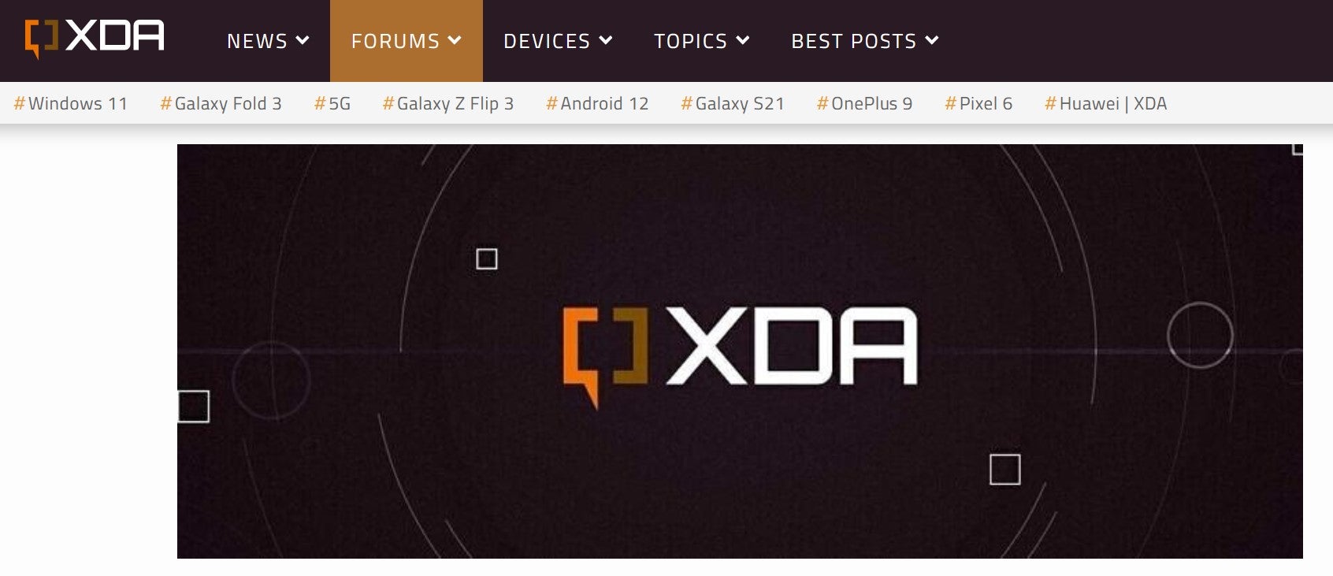Screen dimensions: 1333x576
Task: Open the Forums dropdown arrow
Action: click(455, 40)
